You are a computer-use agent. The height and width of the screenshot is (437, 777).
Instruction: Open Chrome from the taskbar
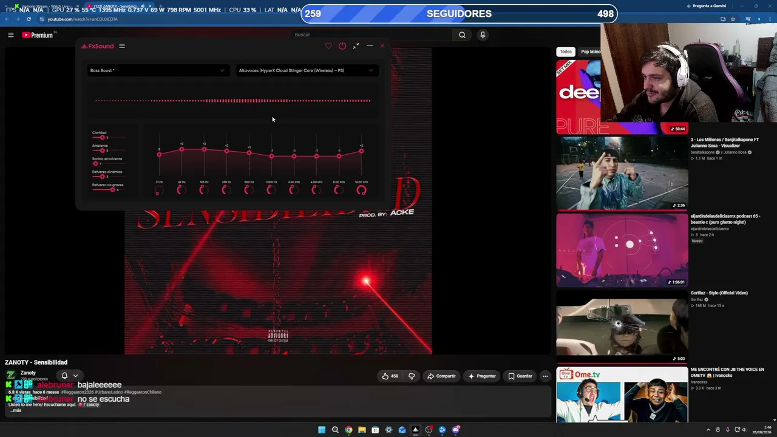click(x=348, y=430)
